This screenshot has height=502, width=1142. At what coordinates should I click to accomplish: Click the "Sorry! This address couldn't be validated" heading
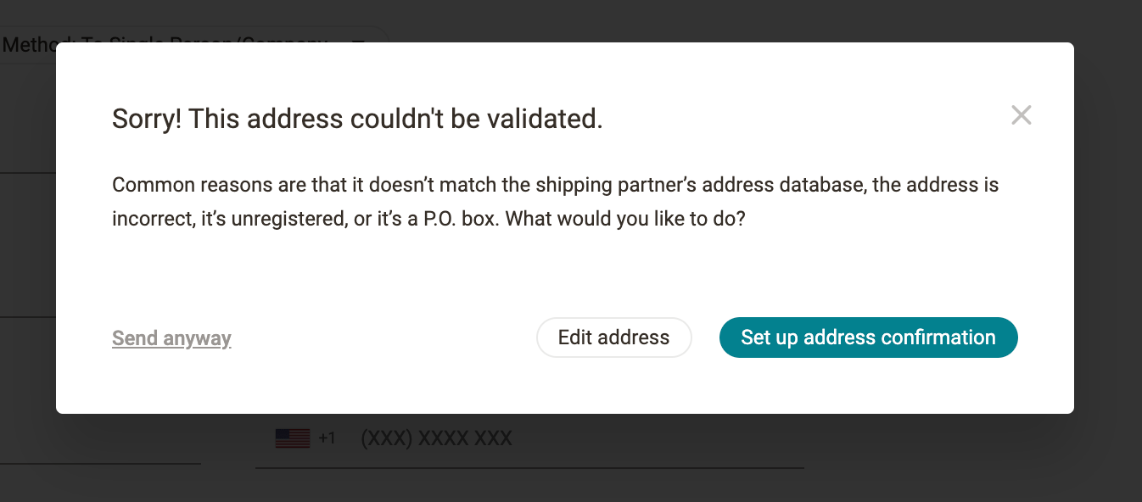357,119
